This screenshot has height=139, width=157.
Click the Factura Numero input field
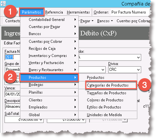coord(12,57)
